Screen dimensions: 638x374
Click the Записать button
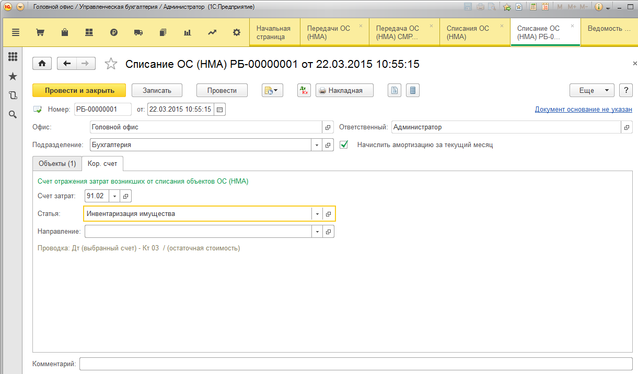157,90
